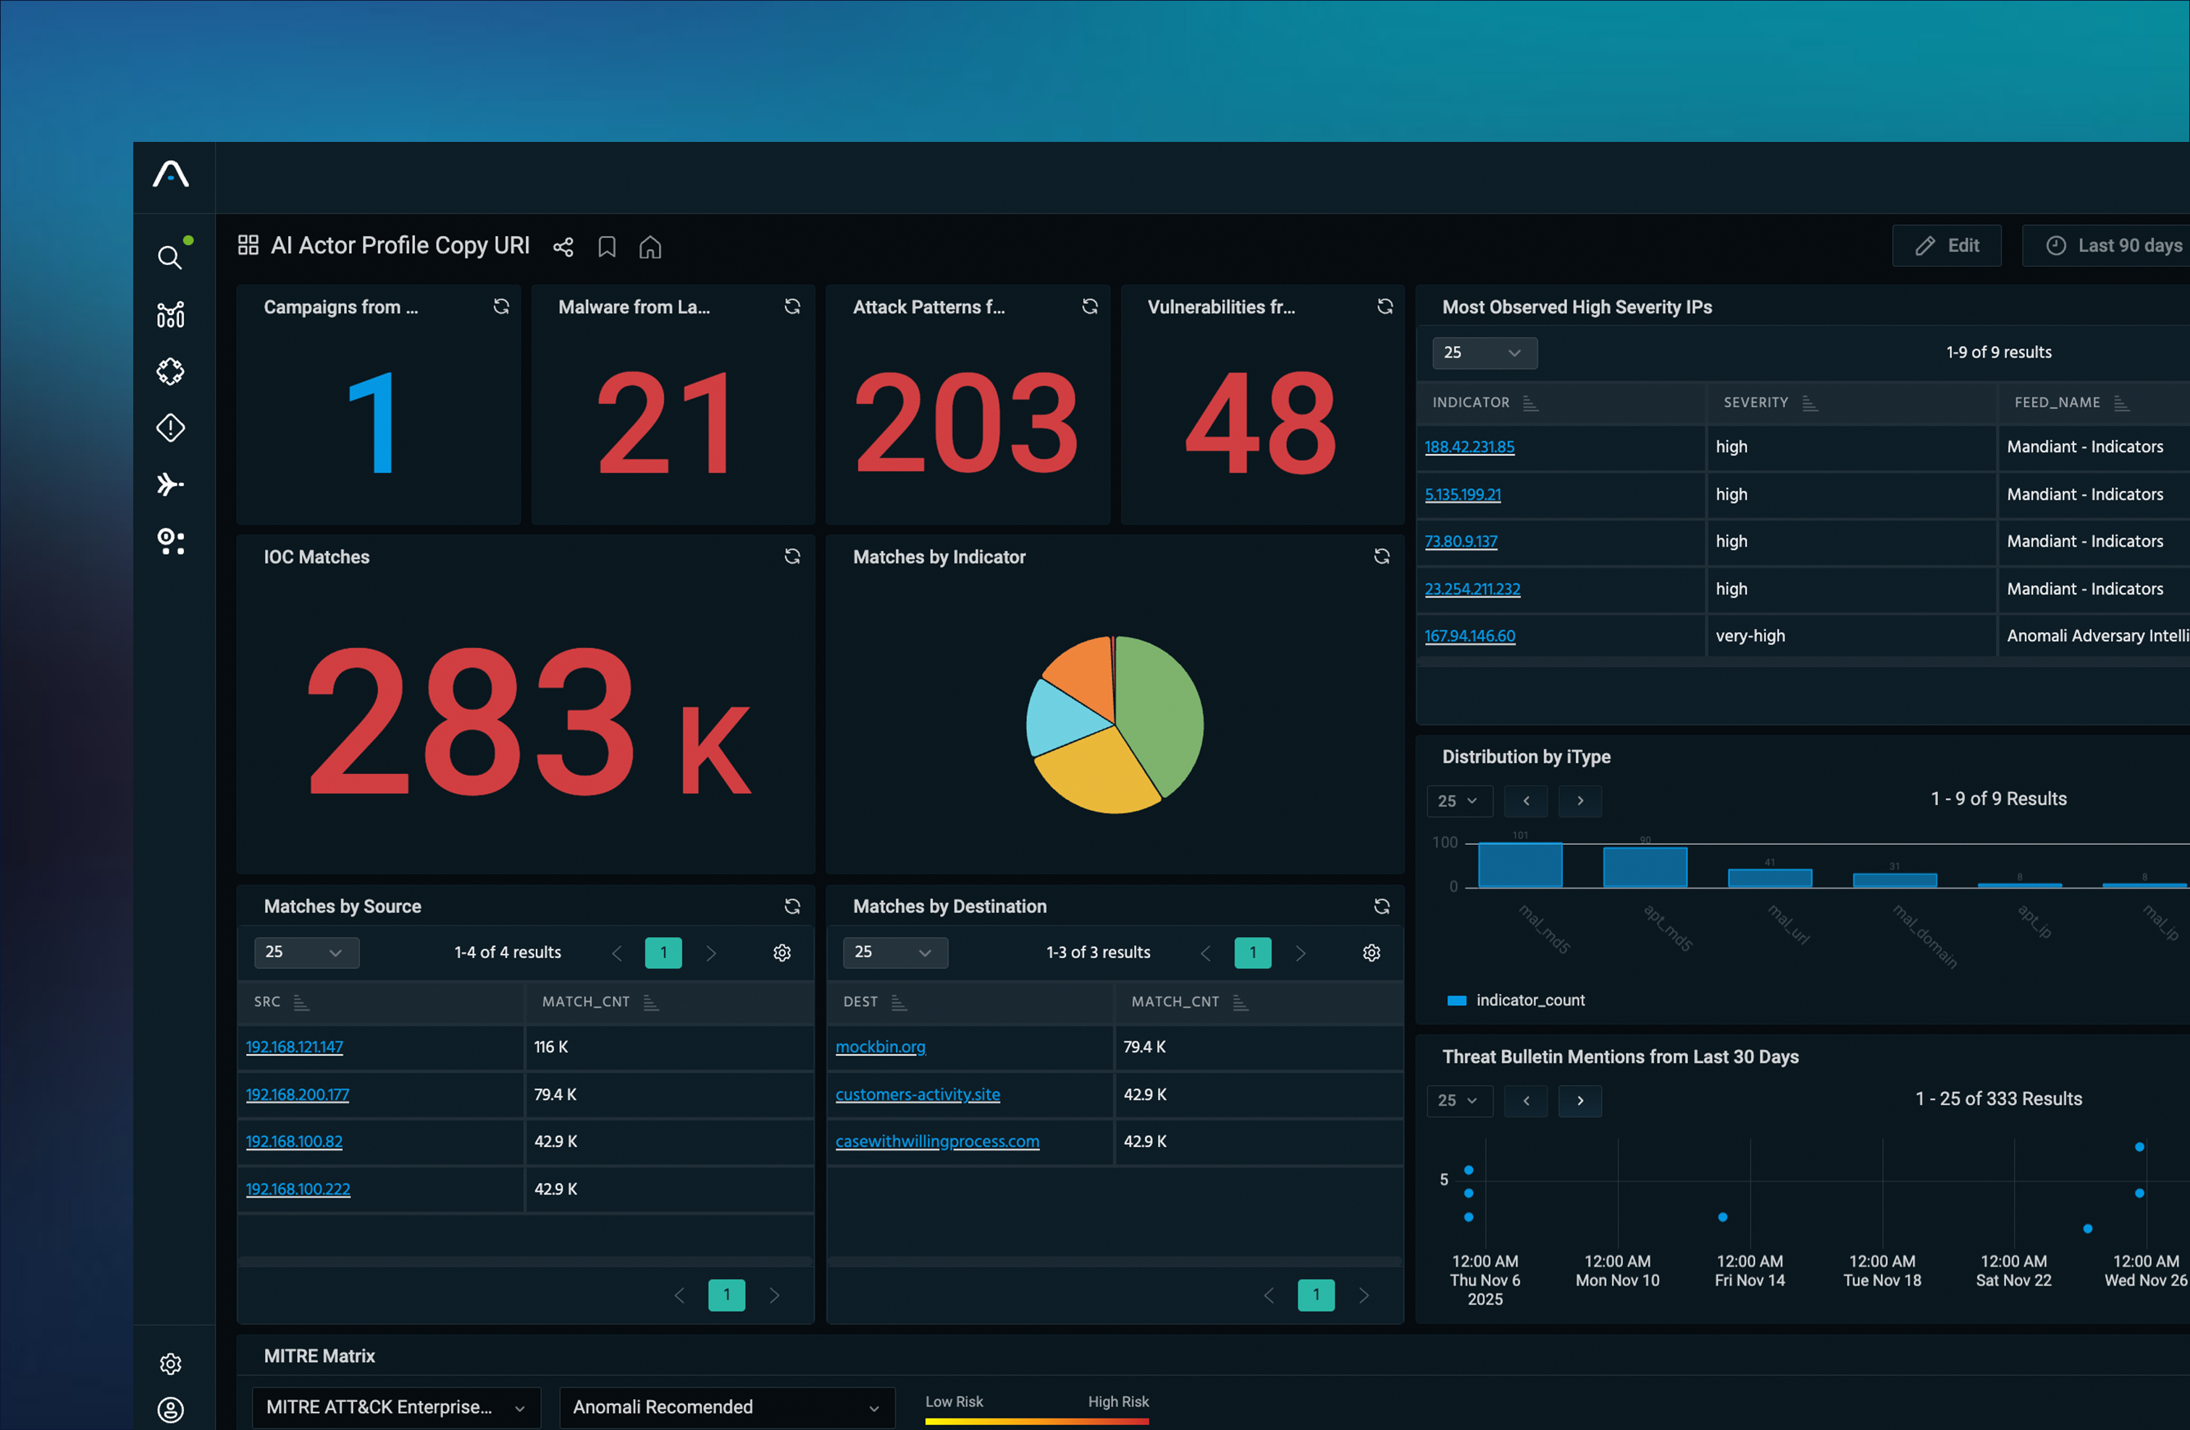The height and width of the screenshot is (1430, 2190).
Task: Open the Anomali Recomended dropdown
Action: click(x=726, y=1406)
